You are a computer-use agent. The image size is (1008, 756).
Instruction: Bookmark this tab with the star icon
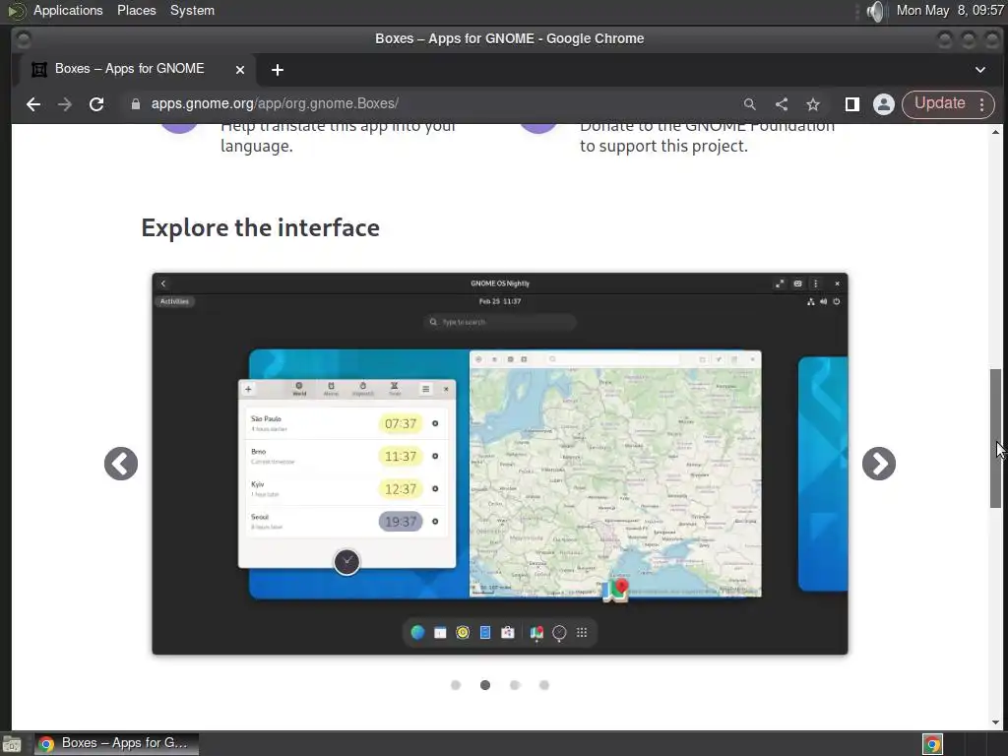(812, 104)
